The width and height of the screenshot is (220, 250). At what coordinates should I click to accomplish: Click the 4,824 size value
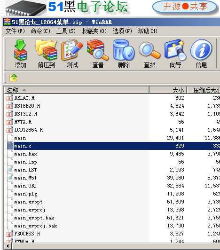coord(177,106)
